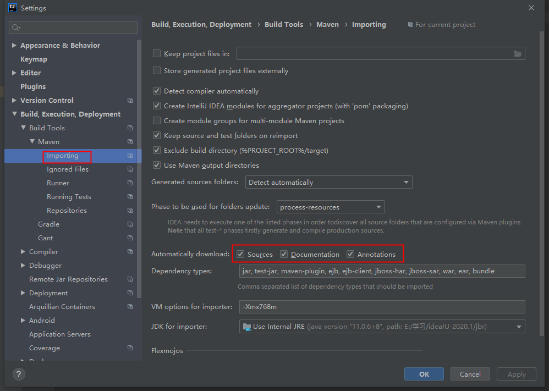Toggle automatic download of Documentation

(284, 255)
